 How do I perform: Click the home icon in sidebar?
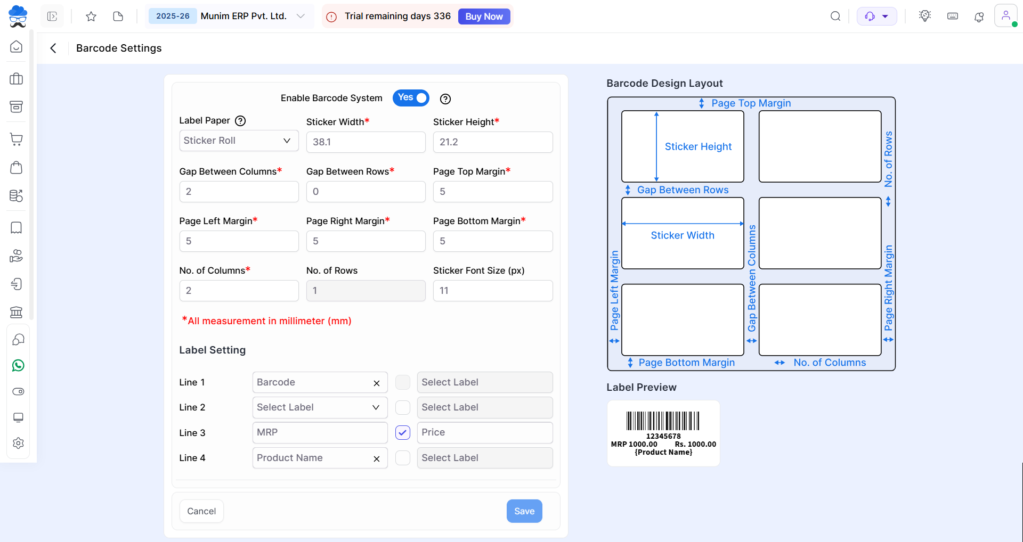coord(17,47)
